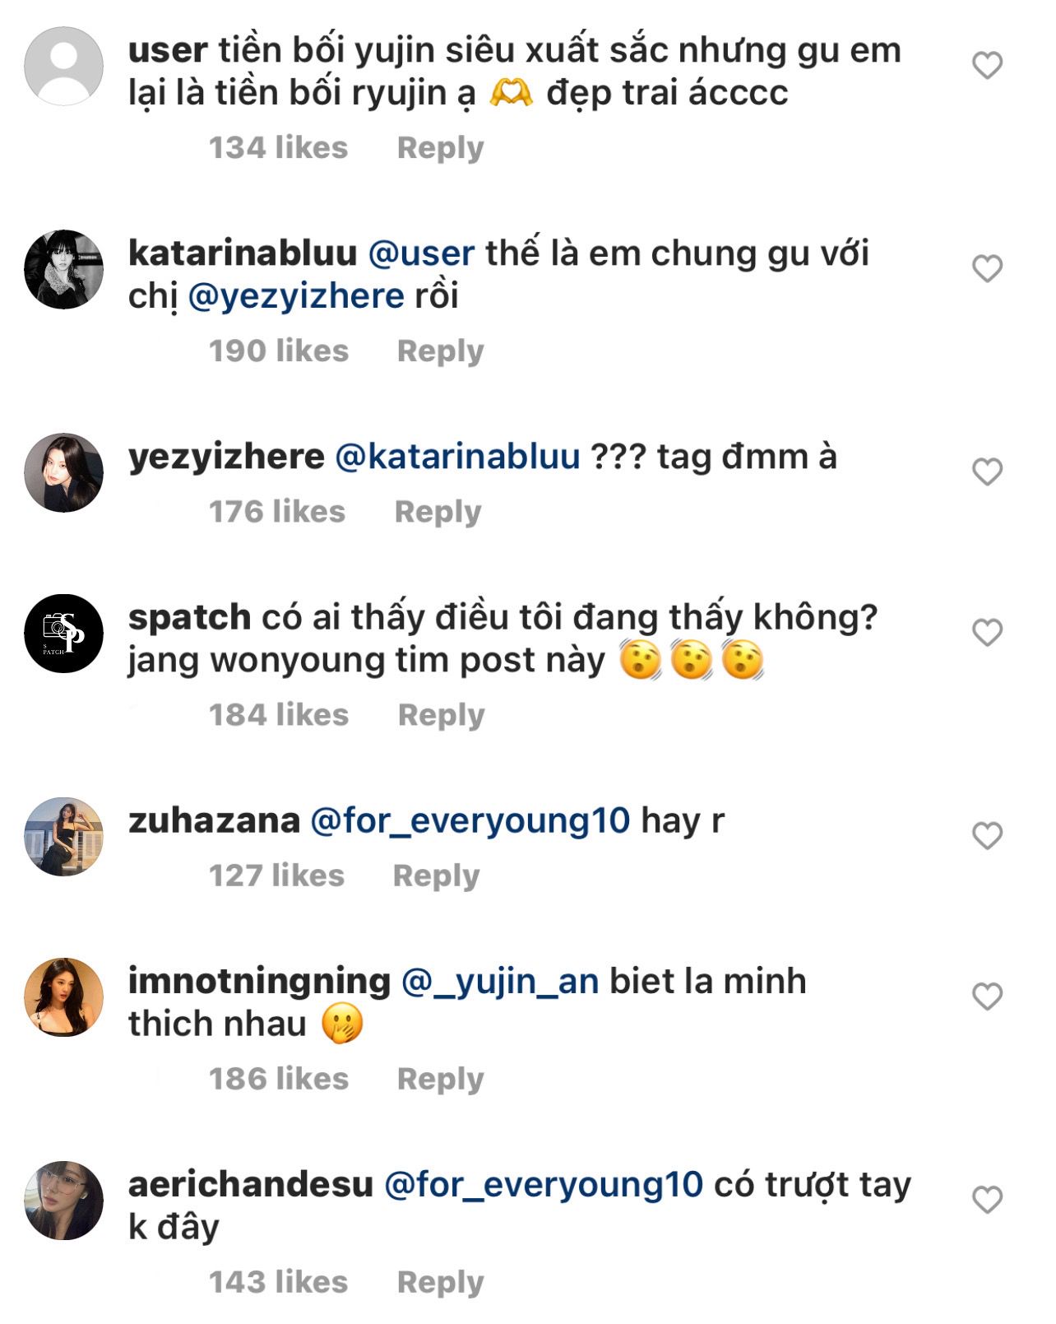Reply to user's comment with 134 likes
This screenshot has height=1324, width=1056.
coord(440,148)
